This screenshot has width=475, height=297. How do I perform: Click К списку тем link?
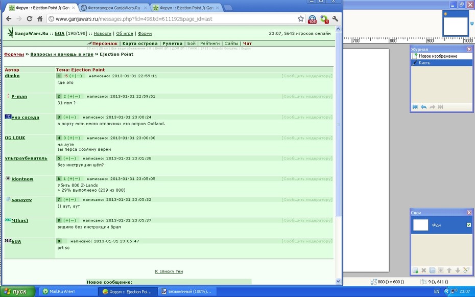point(169,271)
